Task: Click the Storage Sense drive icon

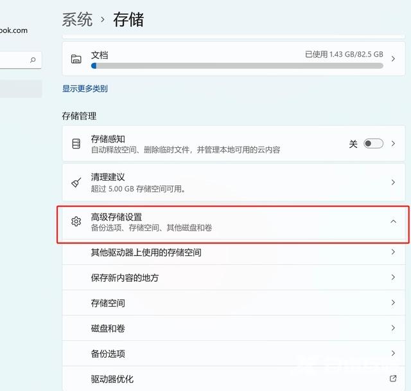Action: pyautogui.click(x=76, y=144)
